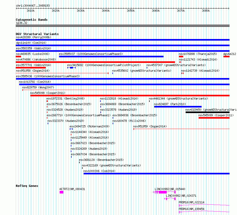Image resolution: width=237 pixels, height=215 pixels.
Task: Select LINC00982|NR_024371 gene label
Action: point(181,196)
